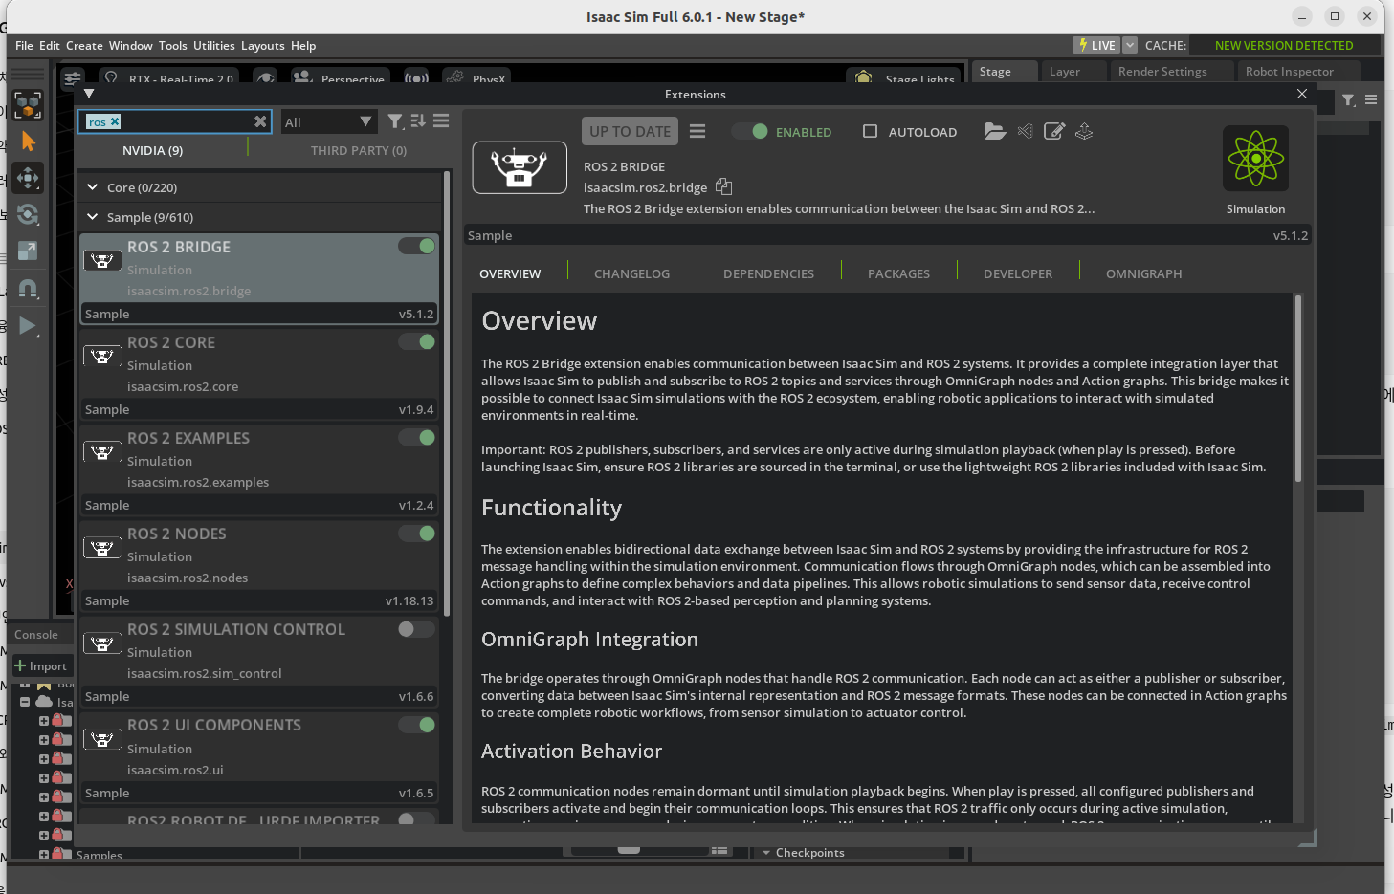Click the Overview vertical scrollbar

pos(1298,388)
